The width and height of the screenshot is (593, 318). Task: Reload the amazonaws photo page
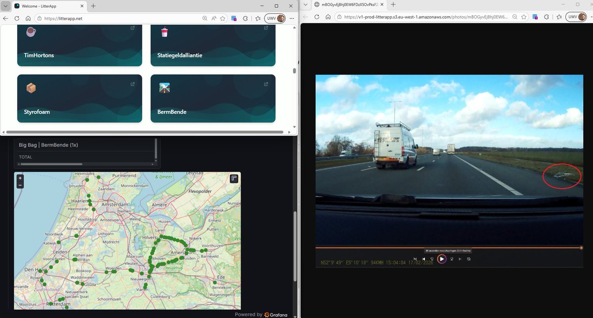(x=316, y=16)
